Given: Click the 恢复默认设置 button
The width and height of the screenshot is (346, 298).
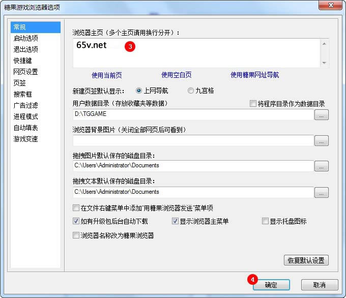Looking at the screenshot, I should pos(306,260).
